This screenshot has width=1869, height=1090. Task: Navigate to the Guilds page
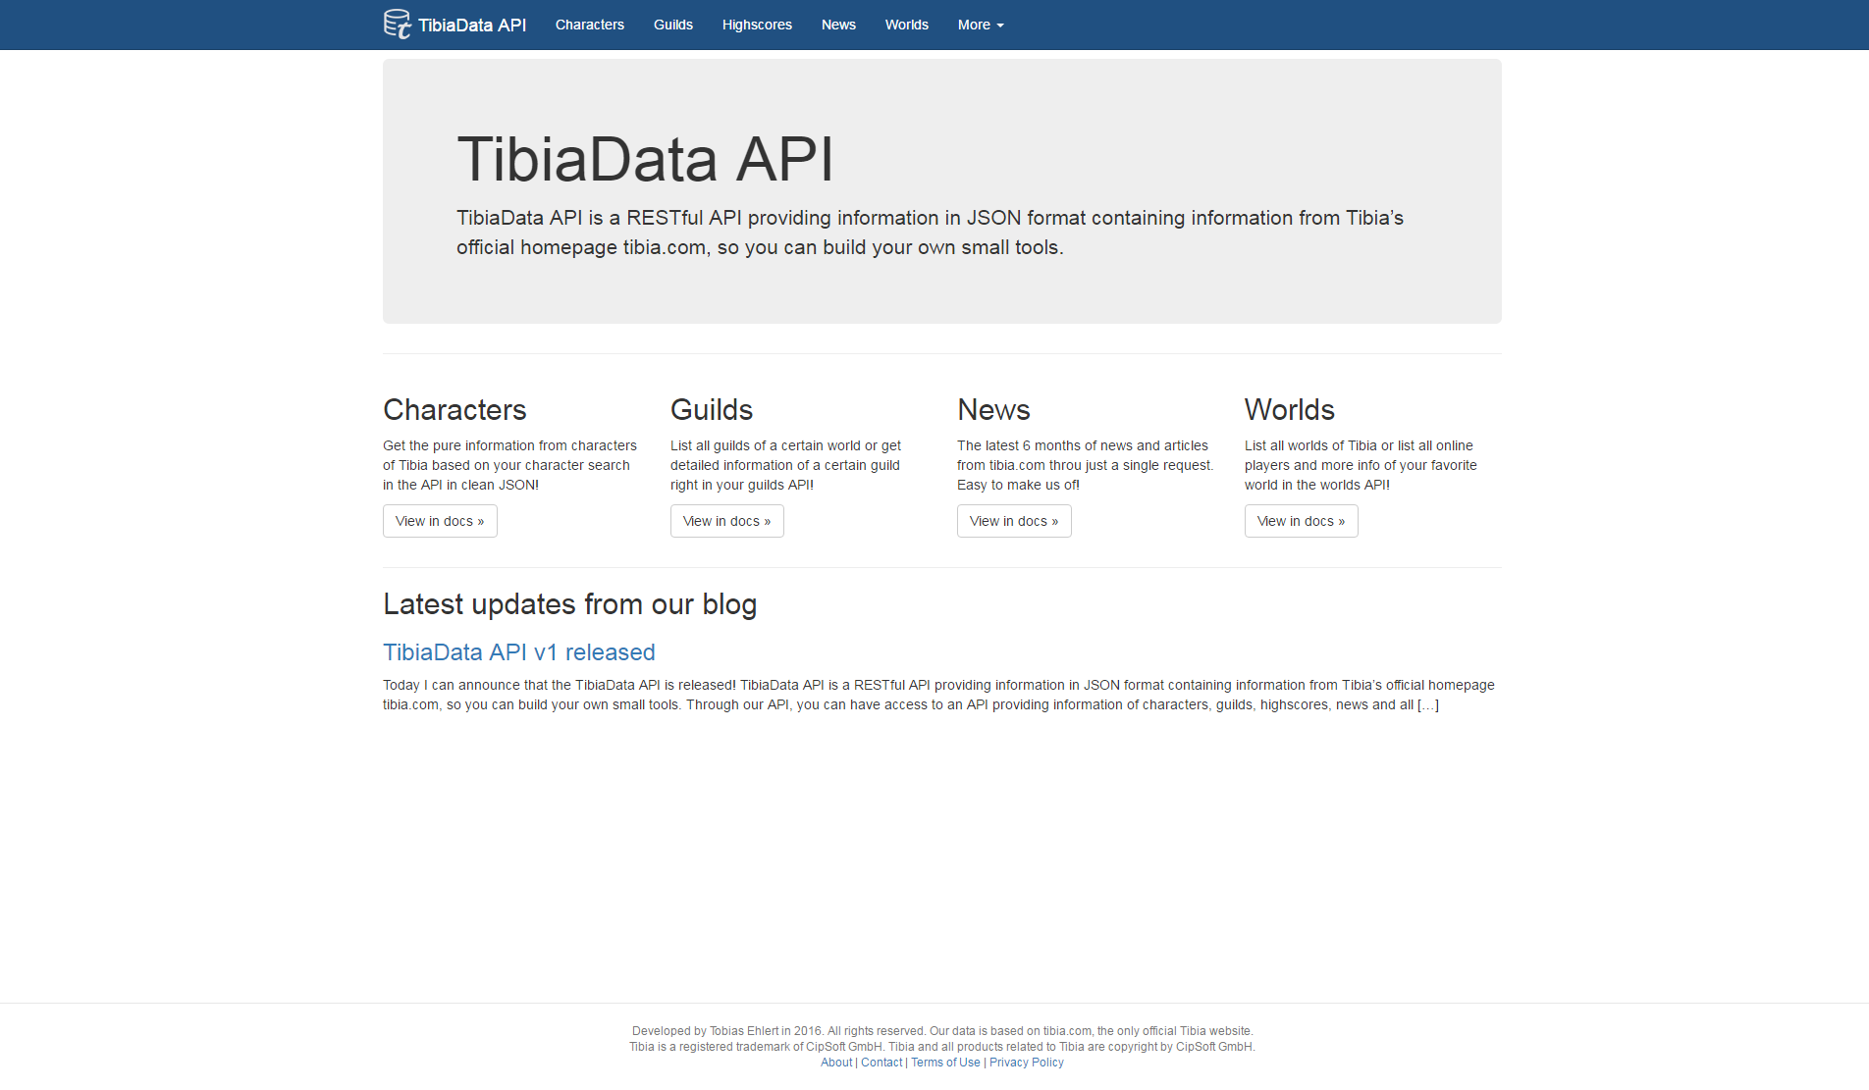(x=673, y=25)
